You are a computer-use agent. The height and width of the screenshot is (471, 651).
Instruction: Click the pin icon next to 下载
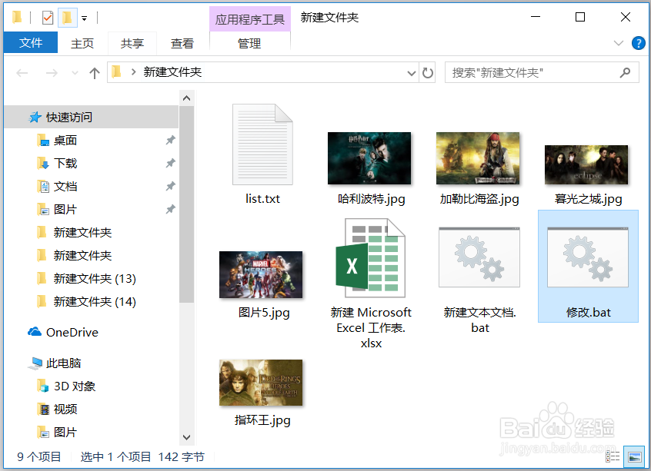170,164
